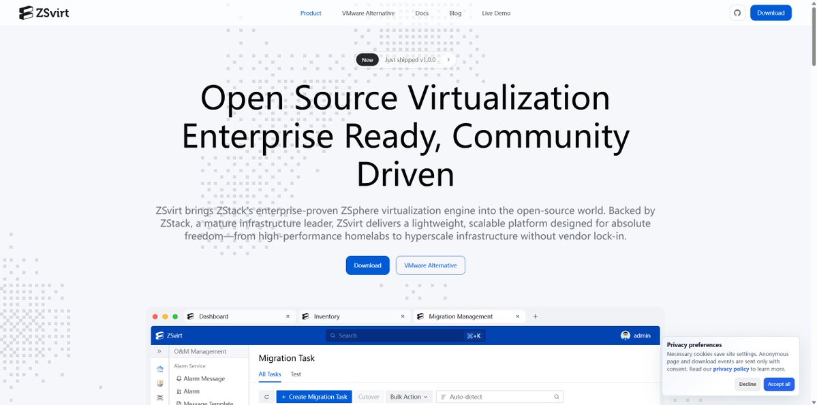Switch to the Dashboard tab
The image size is (817, 405).
point(239,317)
